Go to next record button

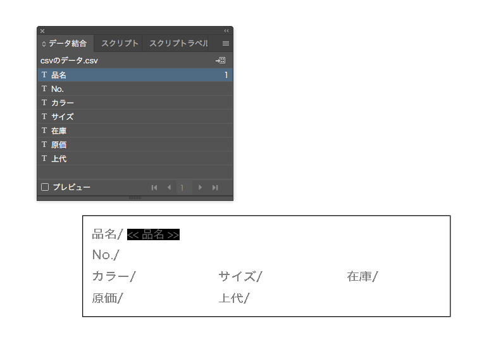pyautogui.click(x=200, y=188)
